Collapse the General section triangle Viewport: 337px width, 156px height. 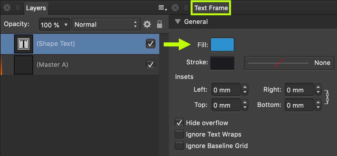point(178,22)
